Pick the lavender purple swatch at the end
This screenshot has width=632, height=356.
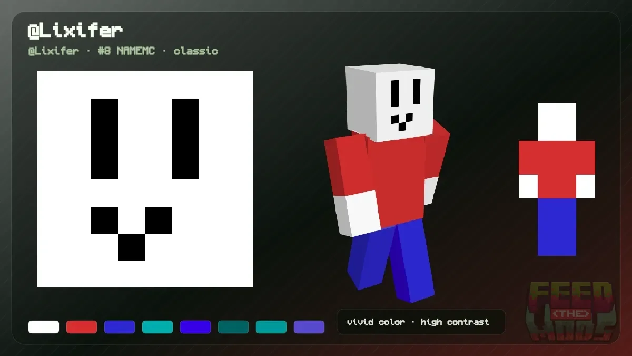click(309, 327)
